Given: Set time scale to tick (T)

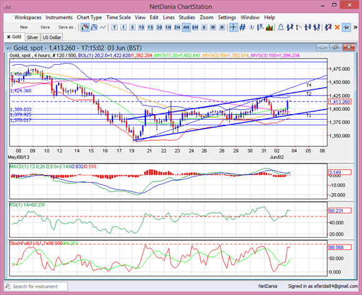Looking at the screenshot, I should [x=114, y=27].
